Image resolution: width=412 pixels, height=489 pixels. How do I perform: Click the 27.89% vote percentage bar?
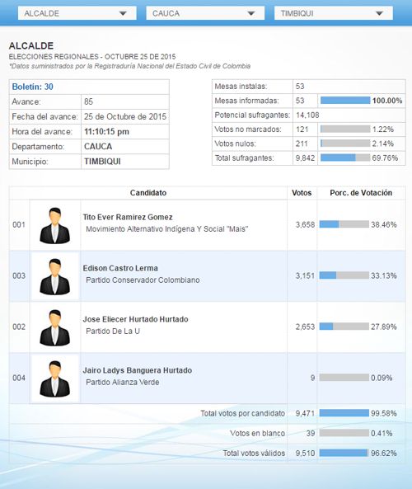tap(344, 327)
